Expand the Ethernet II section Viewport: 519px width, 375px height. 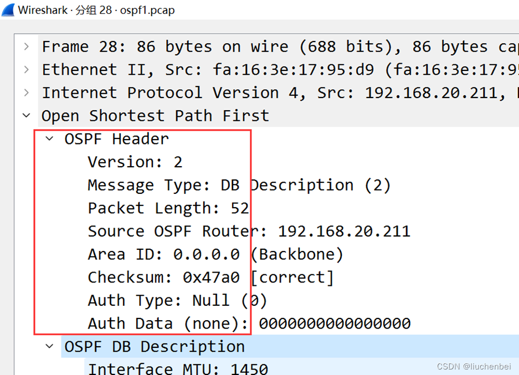click(25, 69)
